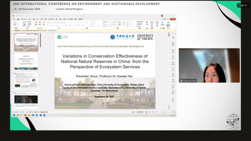Viewport: 251px width, 141px height.
Task: Open the OfficePLUS ribbon tab
Action: pyautogui.click(x=24, y=19)
